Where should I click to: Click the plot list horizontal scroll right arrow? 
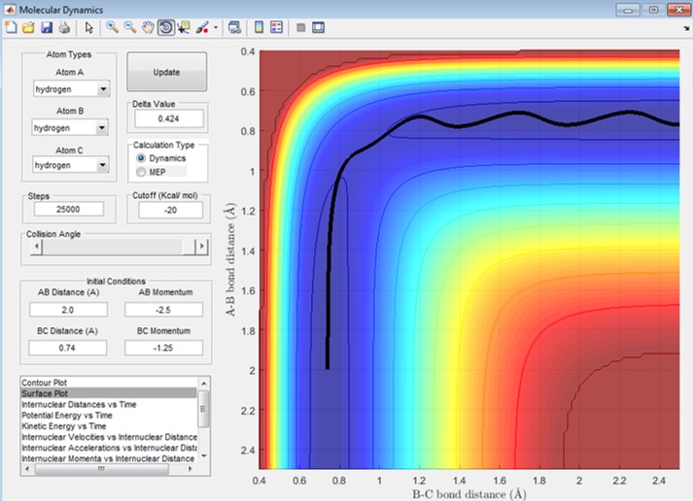191,469
